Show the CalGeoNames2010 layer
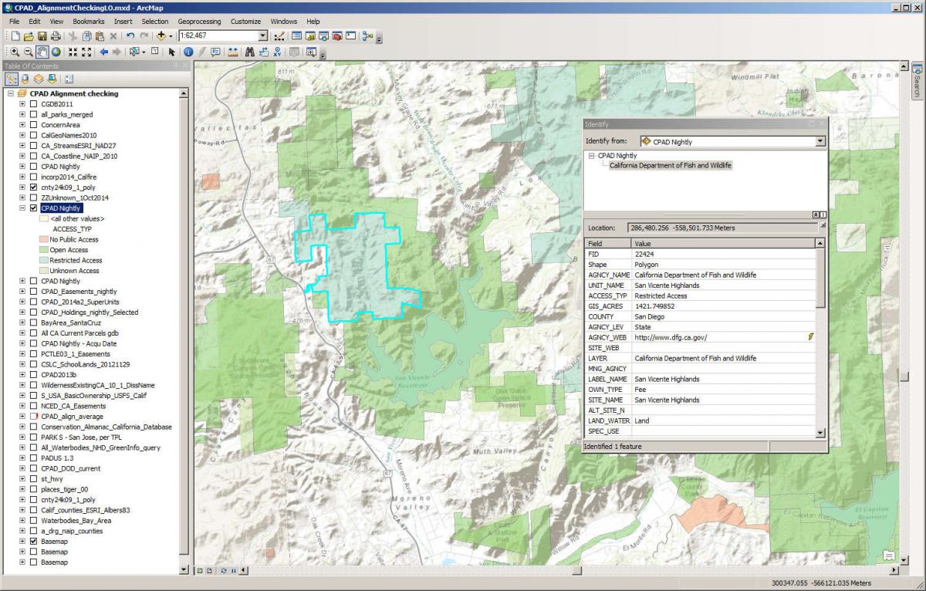Viewport: 926px width, 591px height. point(33,135)
